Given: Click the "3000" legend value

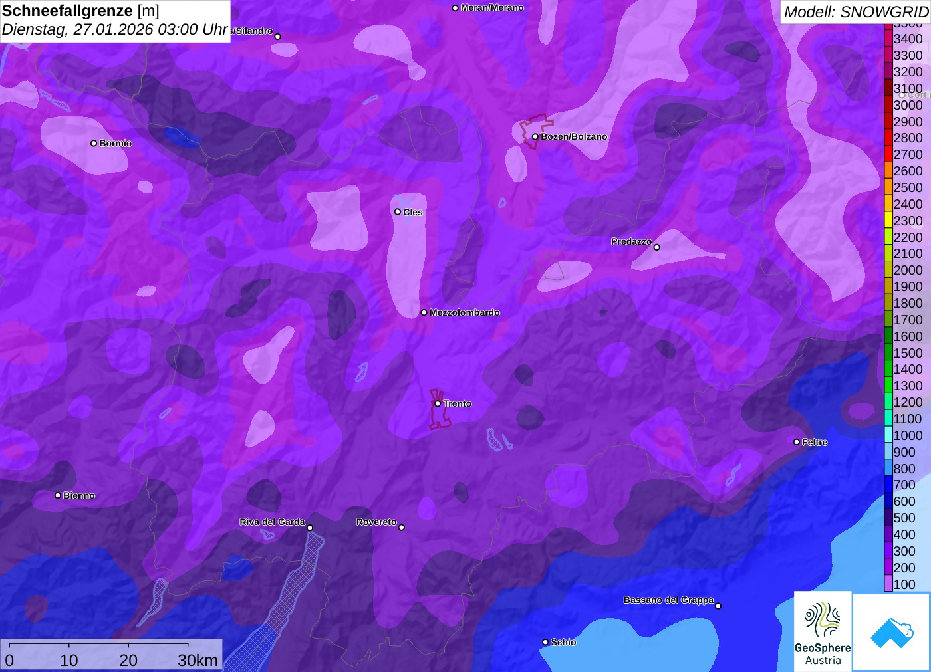Looking at the screenshot, I should tap(908, 105).
